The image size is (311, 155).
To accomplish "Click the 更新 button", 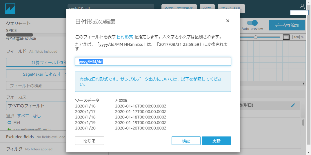I will pos(217,141).
